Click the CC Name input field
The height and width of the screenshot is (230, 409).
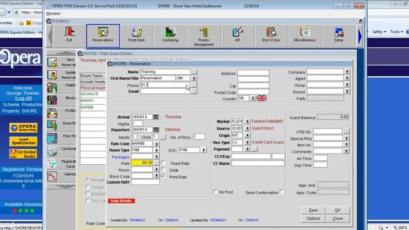[x=258, y=164]
